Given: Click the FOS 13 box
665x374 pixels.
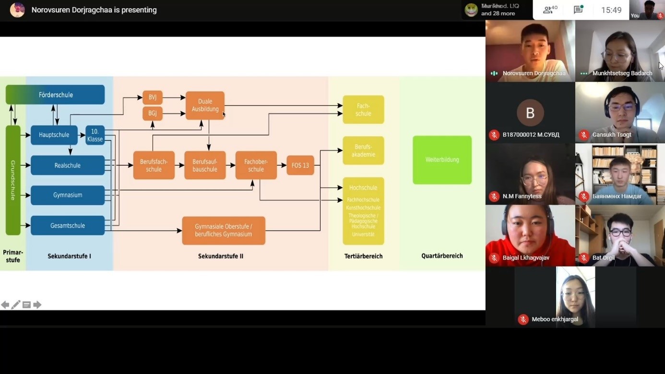Looking at the screenshot, I should tap(300, 165).
